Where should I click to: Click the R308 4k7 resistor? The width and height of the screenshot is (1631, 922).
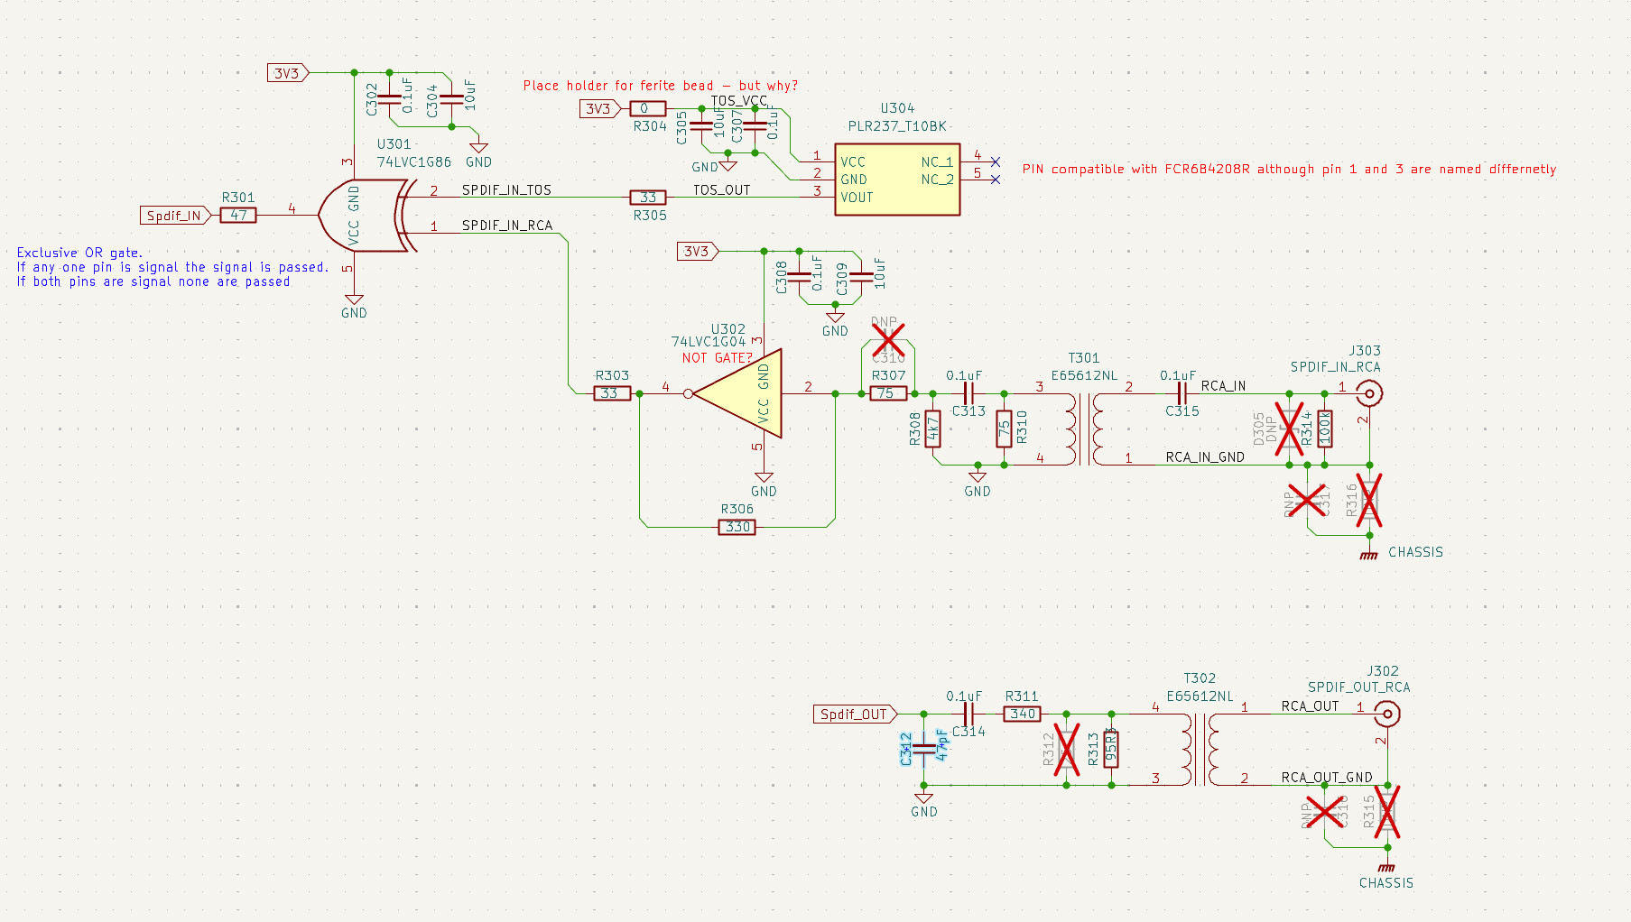point(933,429)
